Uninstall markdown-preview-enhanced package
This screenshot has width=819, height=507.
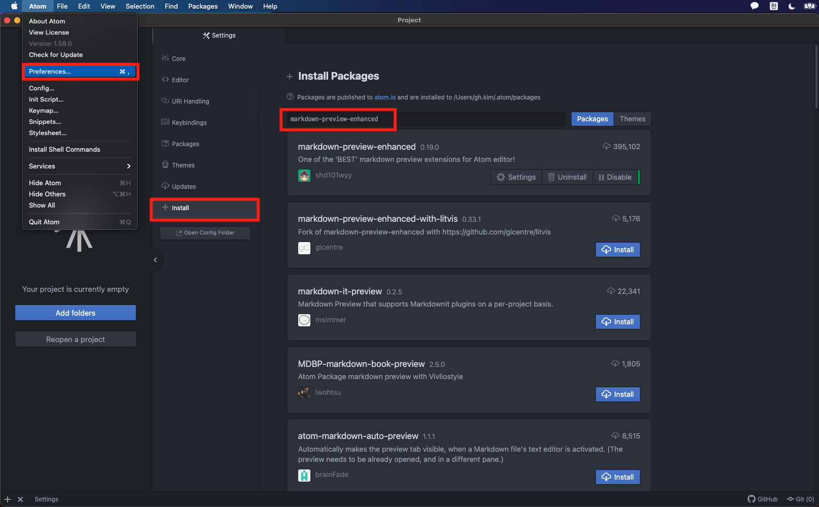click(567, 177)
